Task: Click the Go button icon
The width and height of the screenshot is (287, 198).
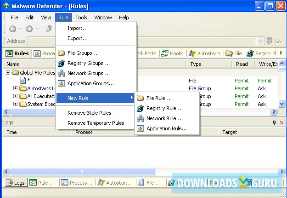Action: point(270,41)
